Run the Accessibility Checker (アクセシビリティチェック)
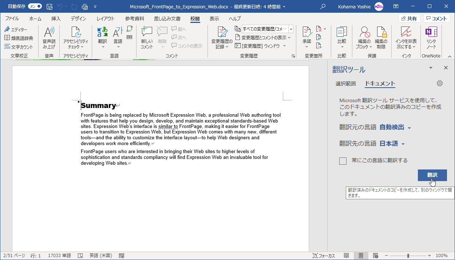 [x=76, y=38]
